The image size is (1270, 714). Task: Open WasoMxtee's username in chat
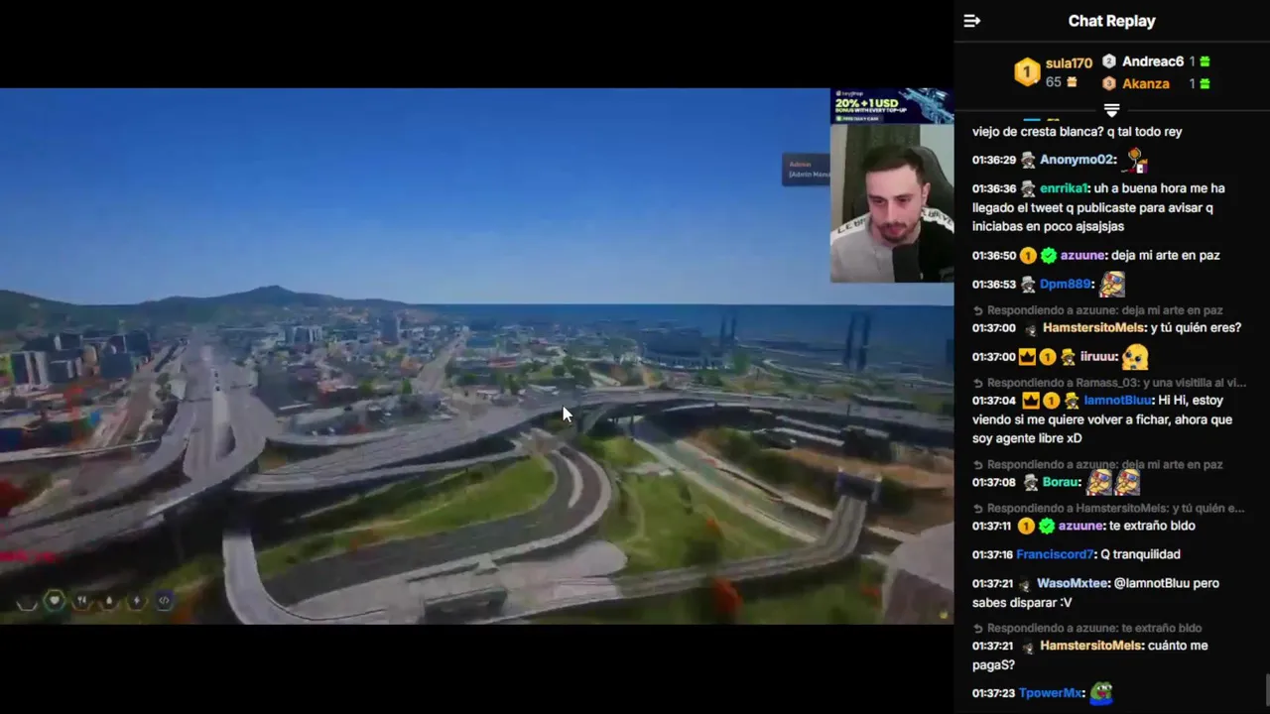tap(1072, 584)
